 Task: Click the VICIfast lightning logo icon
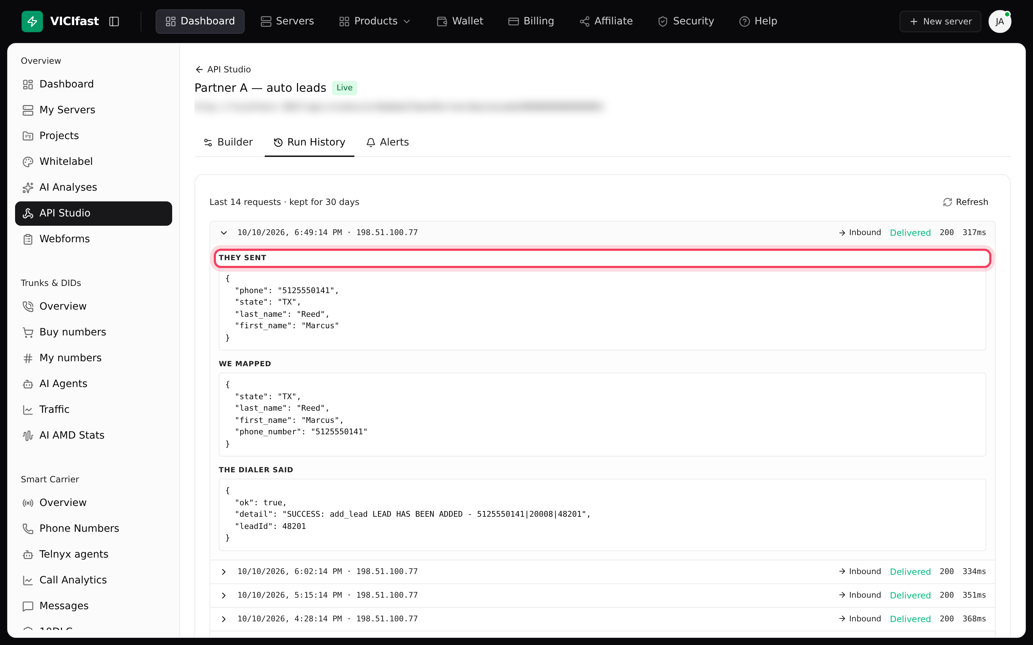point(32,21)
